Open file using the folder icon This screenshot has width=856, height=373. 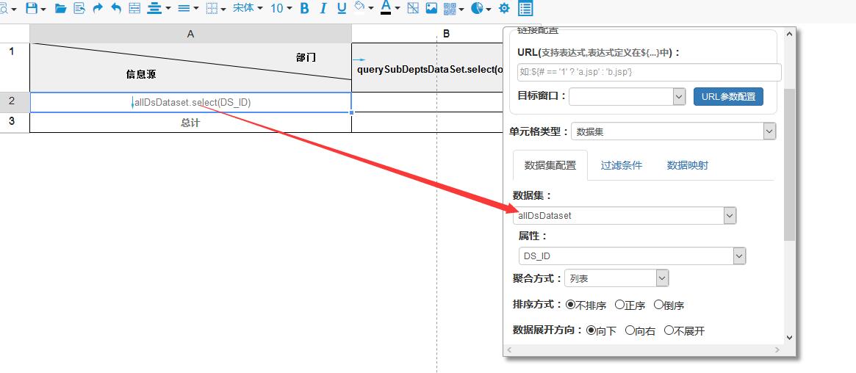coord(60,8)
